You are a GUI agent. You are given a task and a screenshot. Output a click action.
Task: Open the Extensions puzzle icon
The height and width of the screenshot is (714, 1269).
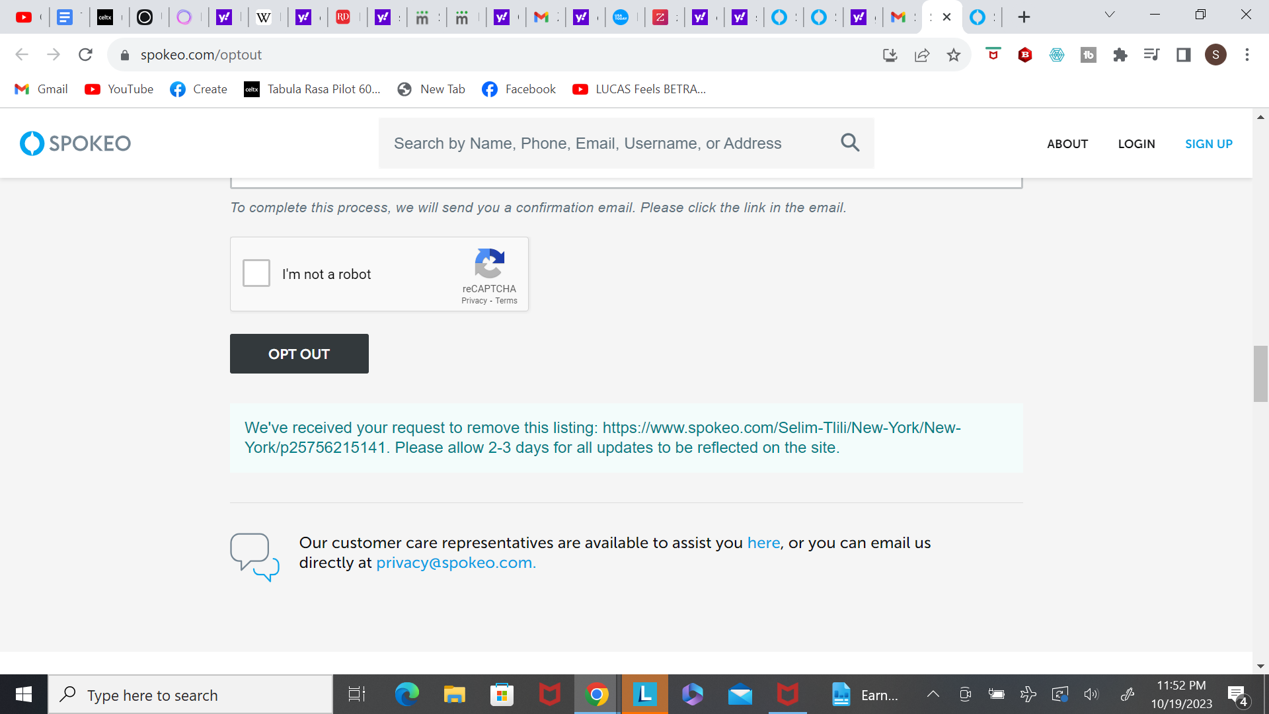click(x=1120, y=55)
